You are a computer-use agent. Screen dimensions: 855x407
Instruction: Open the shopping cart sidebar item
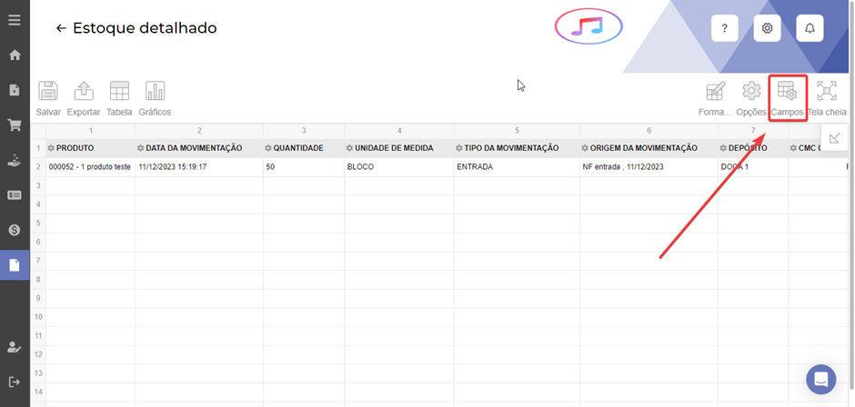15,124
